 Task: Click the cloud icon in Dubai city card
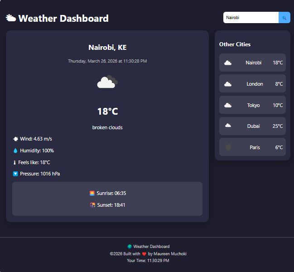[x=228, y=125]
